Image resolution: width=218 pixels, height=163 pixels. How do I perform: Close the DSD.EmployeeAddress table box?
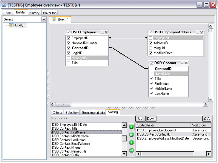click(202, 32)
